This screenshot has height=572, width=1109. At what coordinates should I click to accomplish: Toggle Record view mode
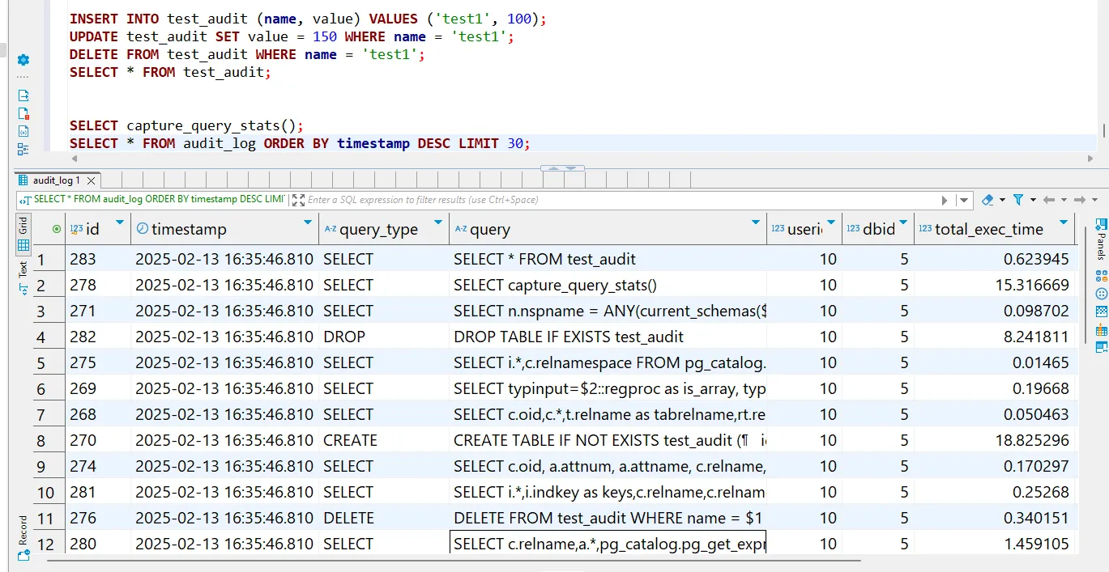(23, 537)
